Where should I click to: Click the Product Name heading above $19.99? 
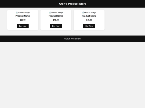tap(56, 16)
